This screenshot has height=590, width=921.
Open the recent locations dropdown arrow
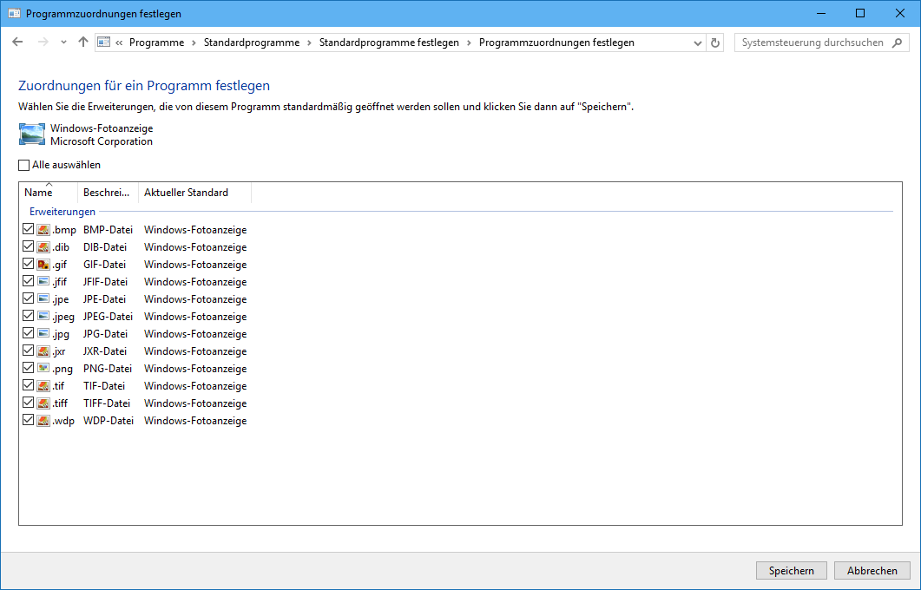[63, 43]
